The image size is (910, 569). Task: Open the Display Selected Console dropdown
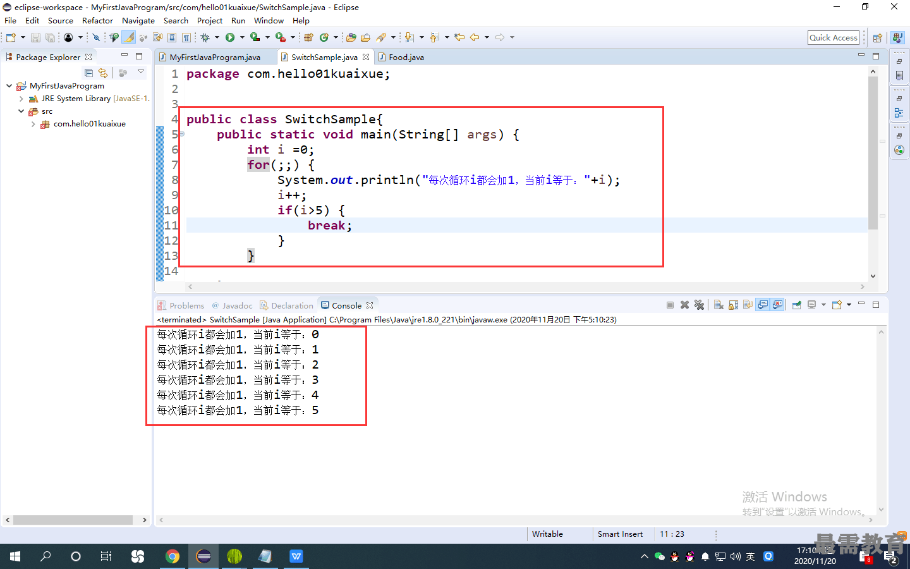click(823, 305)
